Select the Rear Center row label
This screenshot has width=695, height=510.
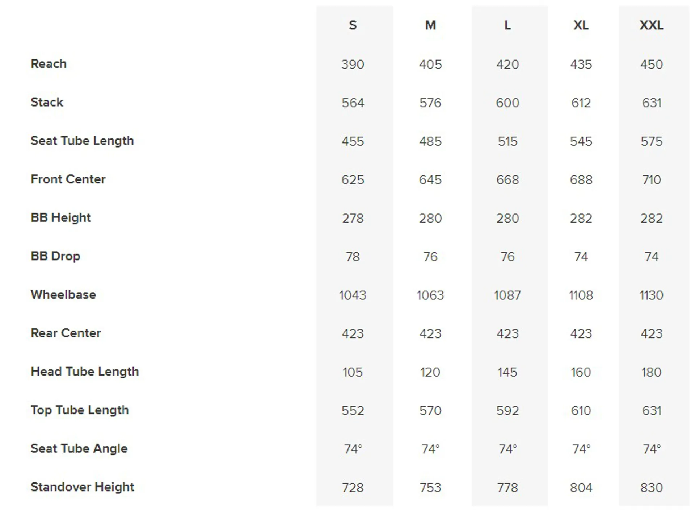coord(66,333)
